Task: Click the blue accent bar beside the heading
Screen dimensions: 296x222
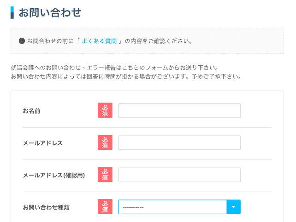Action: point(12,12)
